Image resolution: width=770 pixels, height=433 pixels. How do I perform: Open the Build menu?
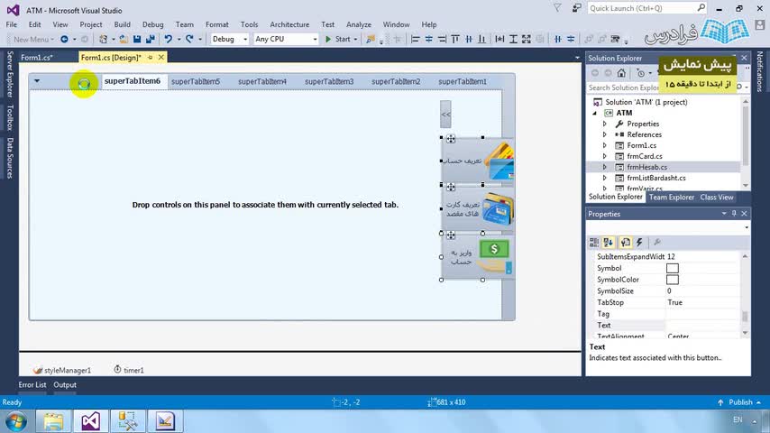tap(123, 24)
